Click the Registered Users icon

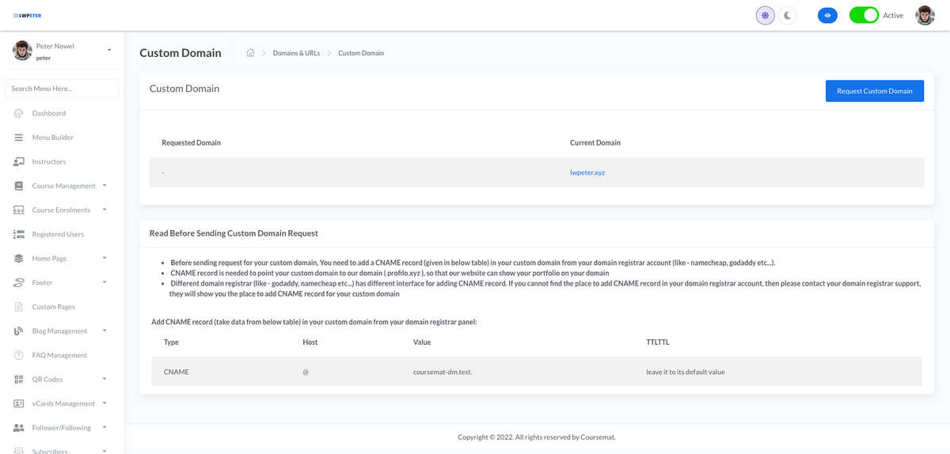pos(19,234)
